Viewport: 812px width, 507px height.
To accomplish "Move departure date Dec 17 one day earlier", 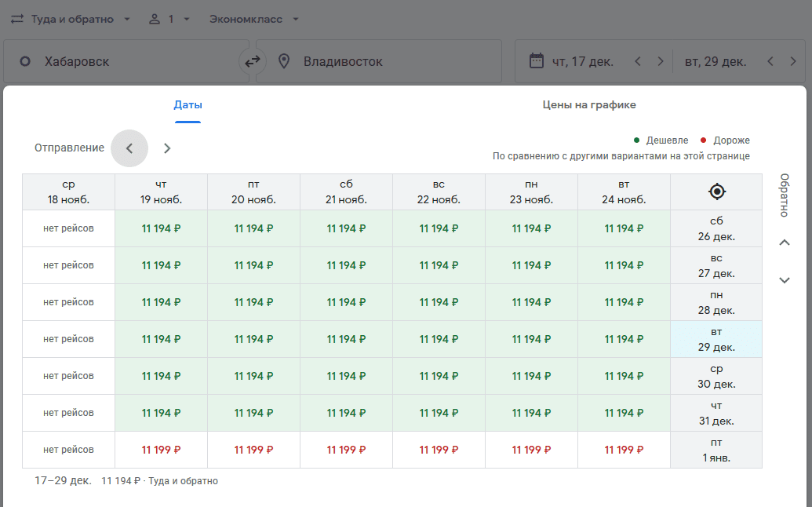I will pos(638,61).
